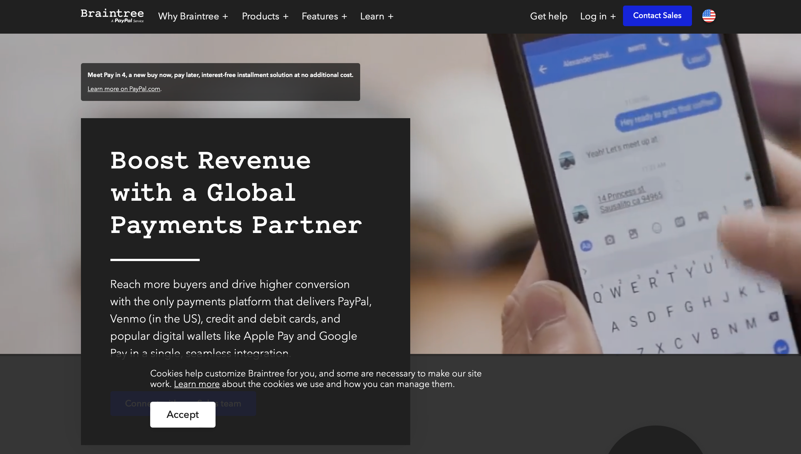Screen dimensions: 801x454
Task: Follow the Learn more on PayPal.com link
Action: point(123,89)
